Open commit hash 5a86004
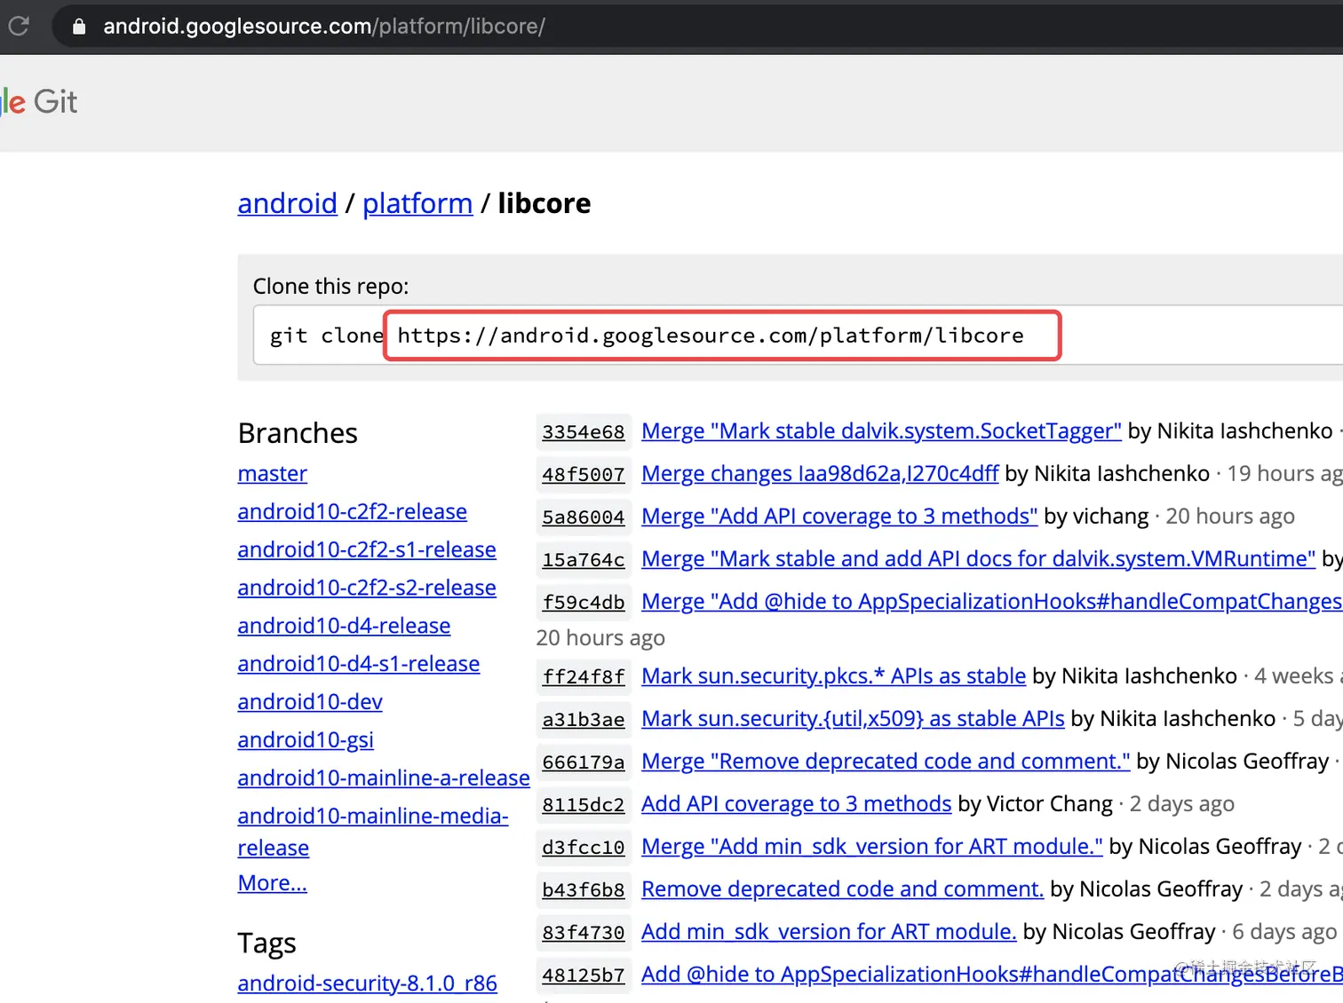The image size is (1343, 1003). (584, 517)
